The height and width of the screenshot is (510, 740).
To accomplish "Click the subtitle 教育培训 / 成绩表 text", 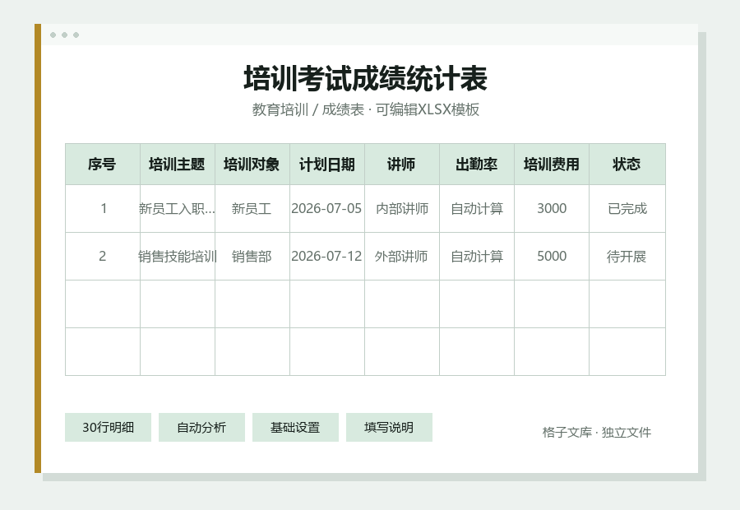I will (x=308, y=109).
